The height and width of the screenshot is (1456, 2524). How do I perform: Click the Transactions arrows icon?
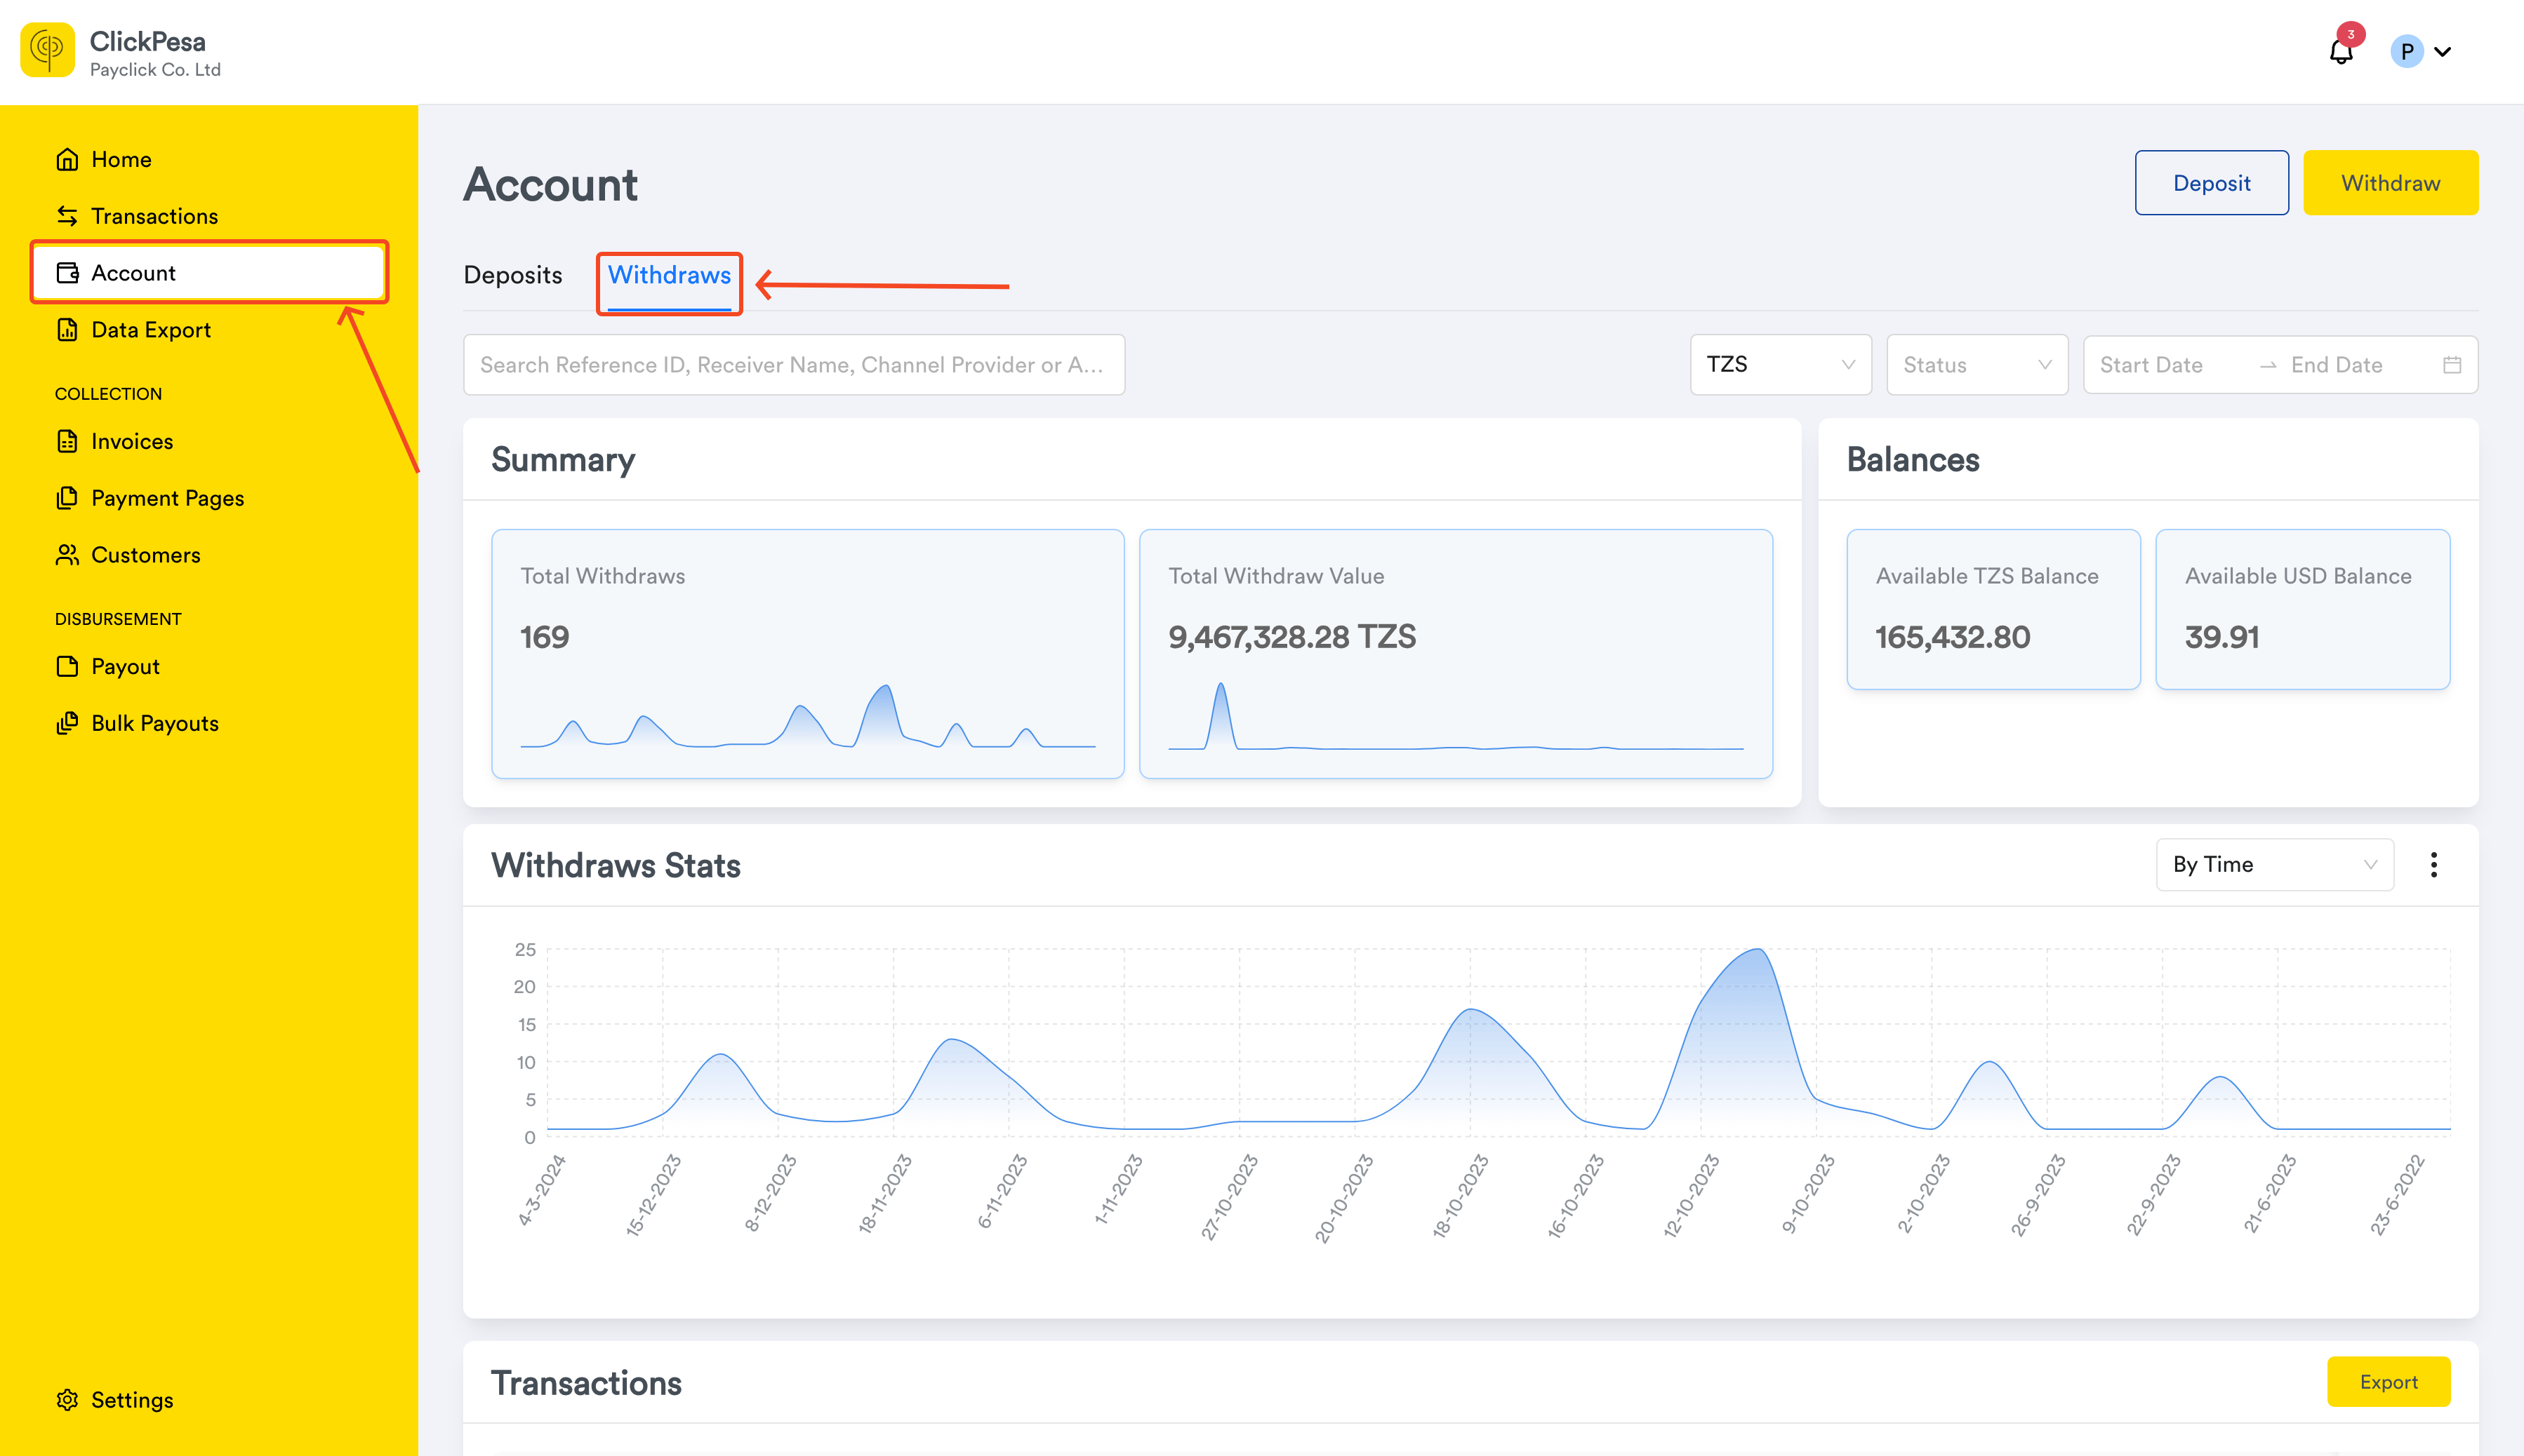[67, 216]
